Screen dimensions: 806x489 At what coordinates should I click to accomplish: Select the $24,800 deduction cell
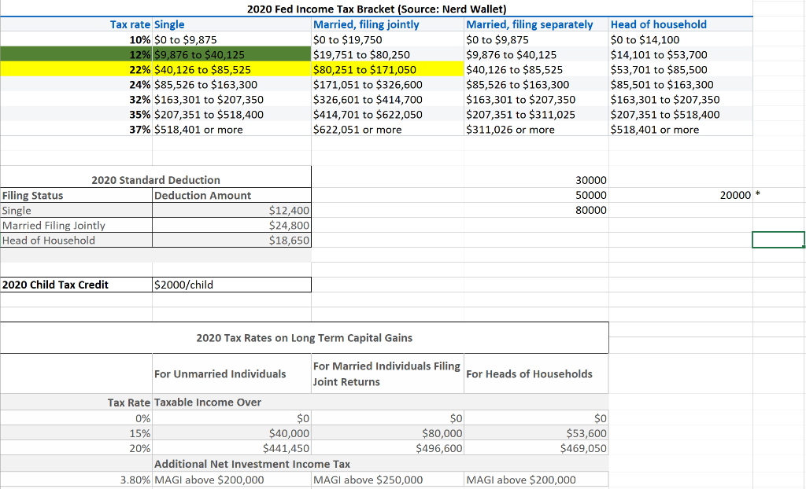point(232,225)
